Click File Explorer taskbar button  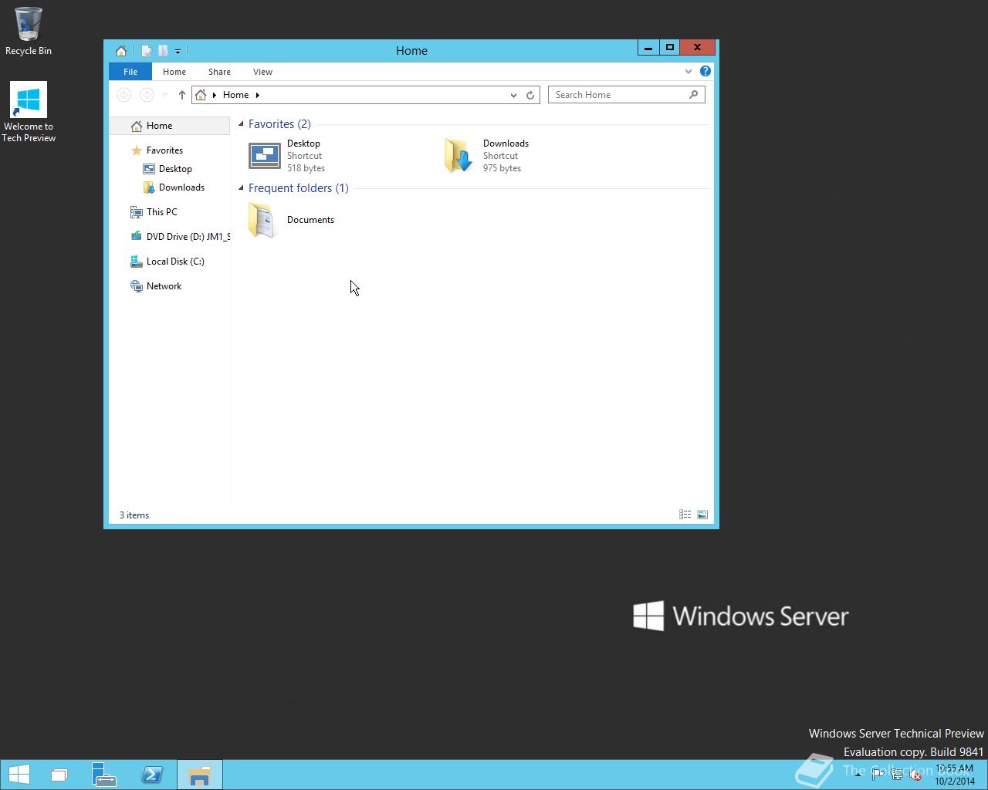click(200, 775)
